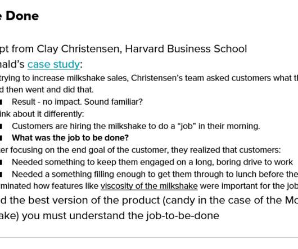Click the bullet before "Needed a something filling enough"
The image size is (298, 249).
[x=1, y=175]
